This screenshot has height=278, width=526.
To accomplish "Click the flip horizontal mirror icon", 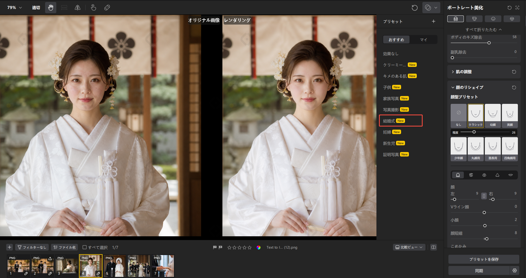I will point(78,8).
